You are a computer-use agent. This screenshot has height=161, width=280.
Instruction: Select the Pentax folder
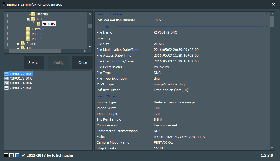tap(37, 34)
